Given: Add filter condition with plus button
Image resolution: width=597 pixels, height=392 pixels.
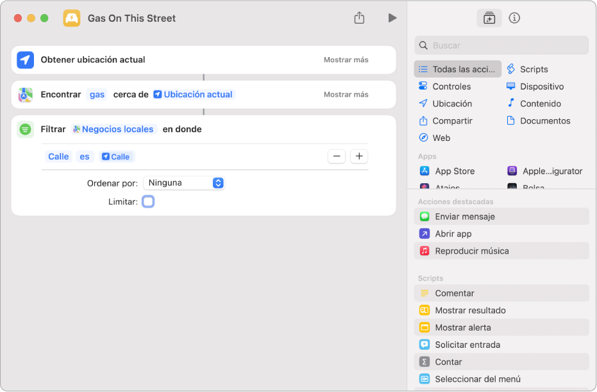Looking at the screenshot, I should coord(358,156).
